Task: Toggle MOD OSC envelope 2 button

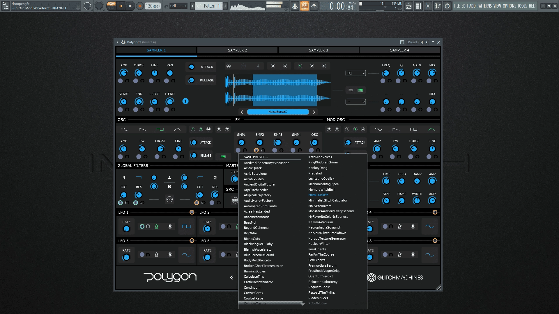Action: (355, 129)
